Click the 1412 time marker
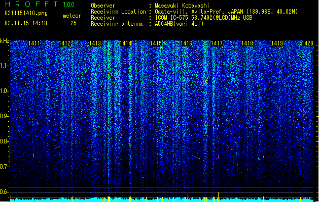This screenshot has height=202, width=319. [64, 43]
